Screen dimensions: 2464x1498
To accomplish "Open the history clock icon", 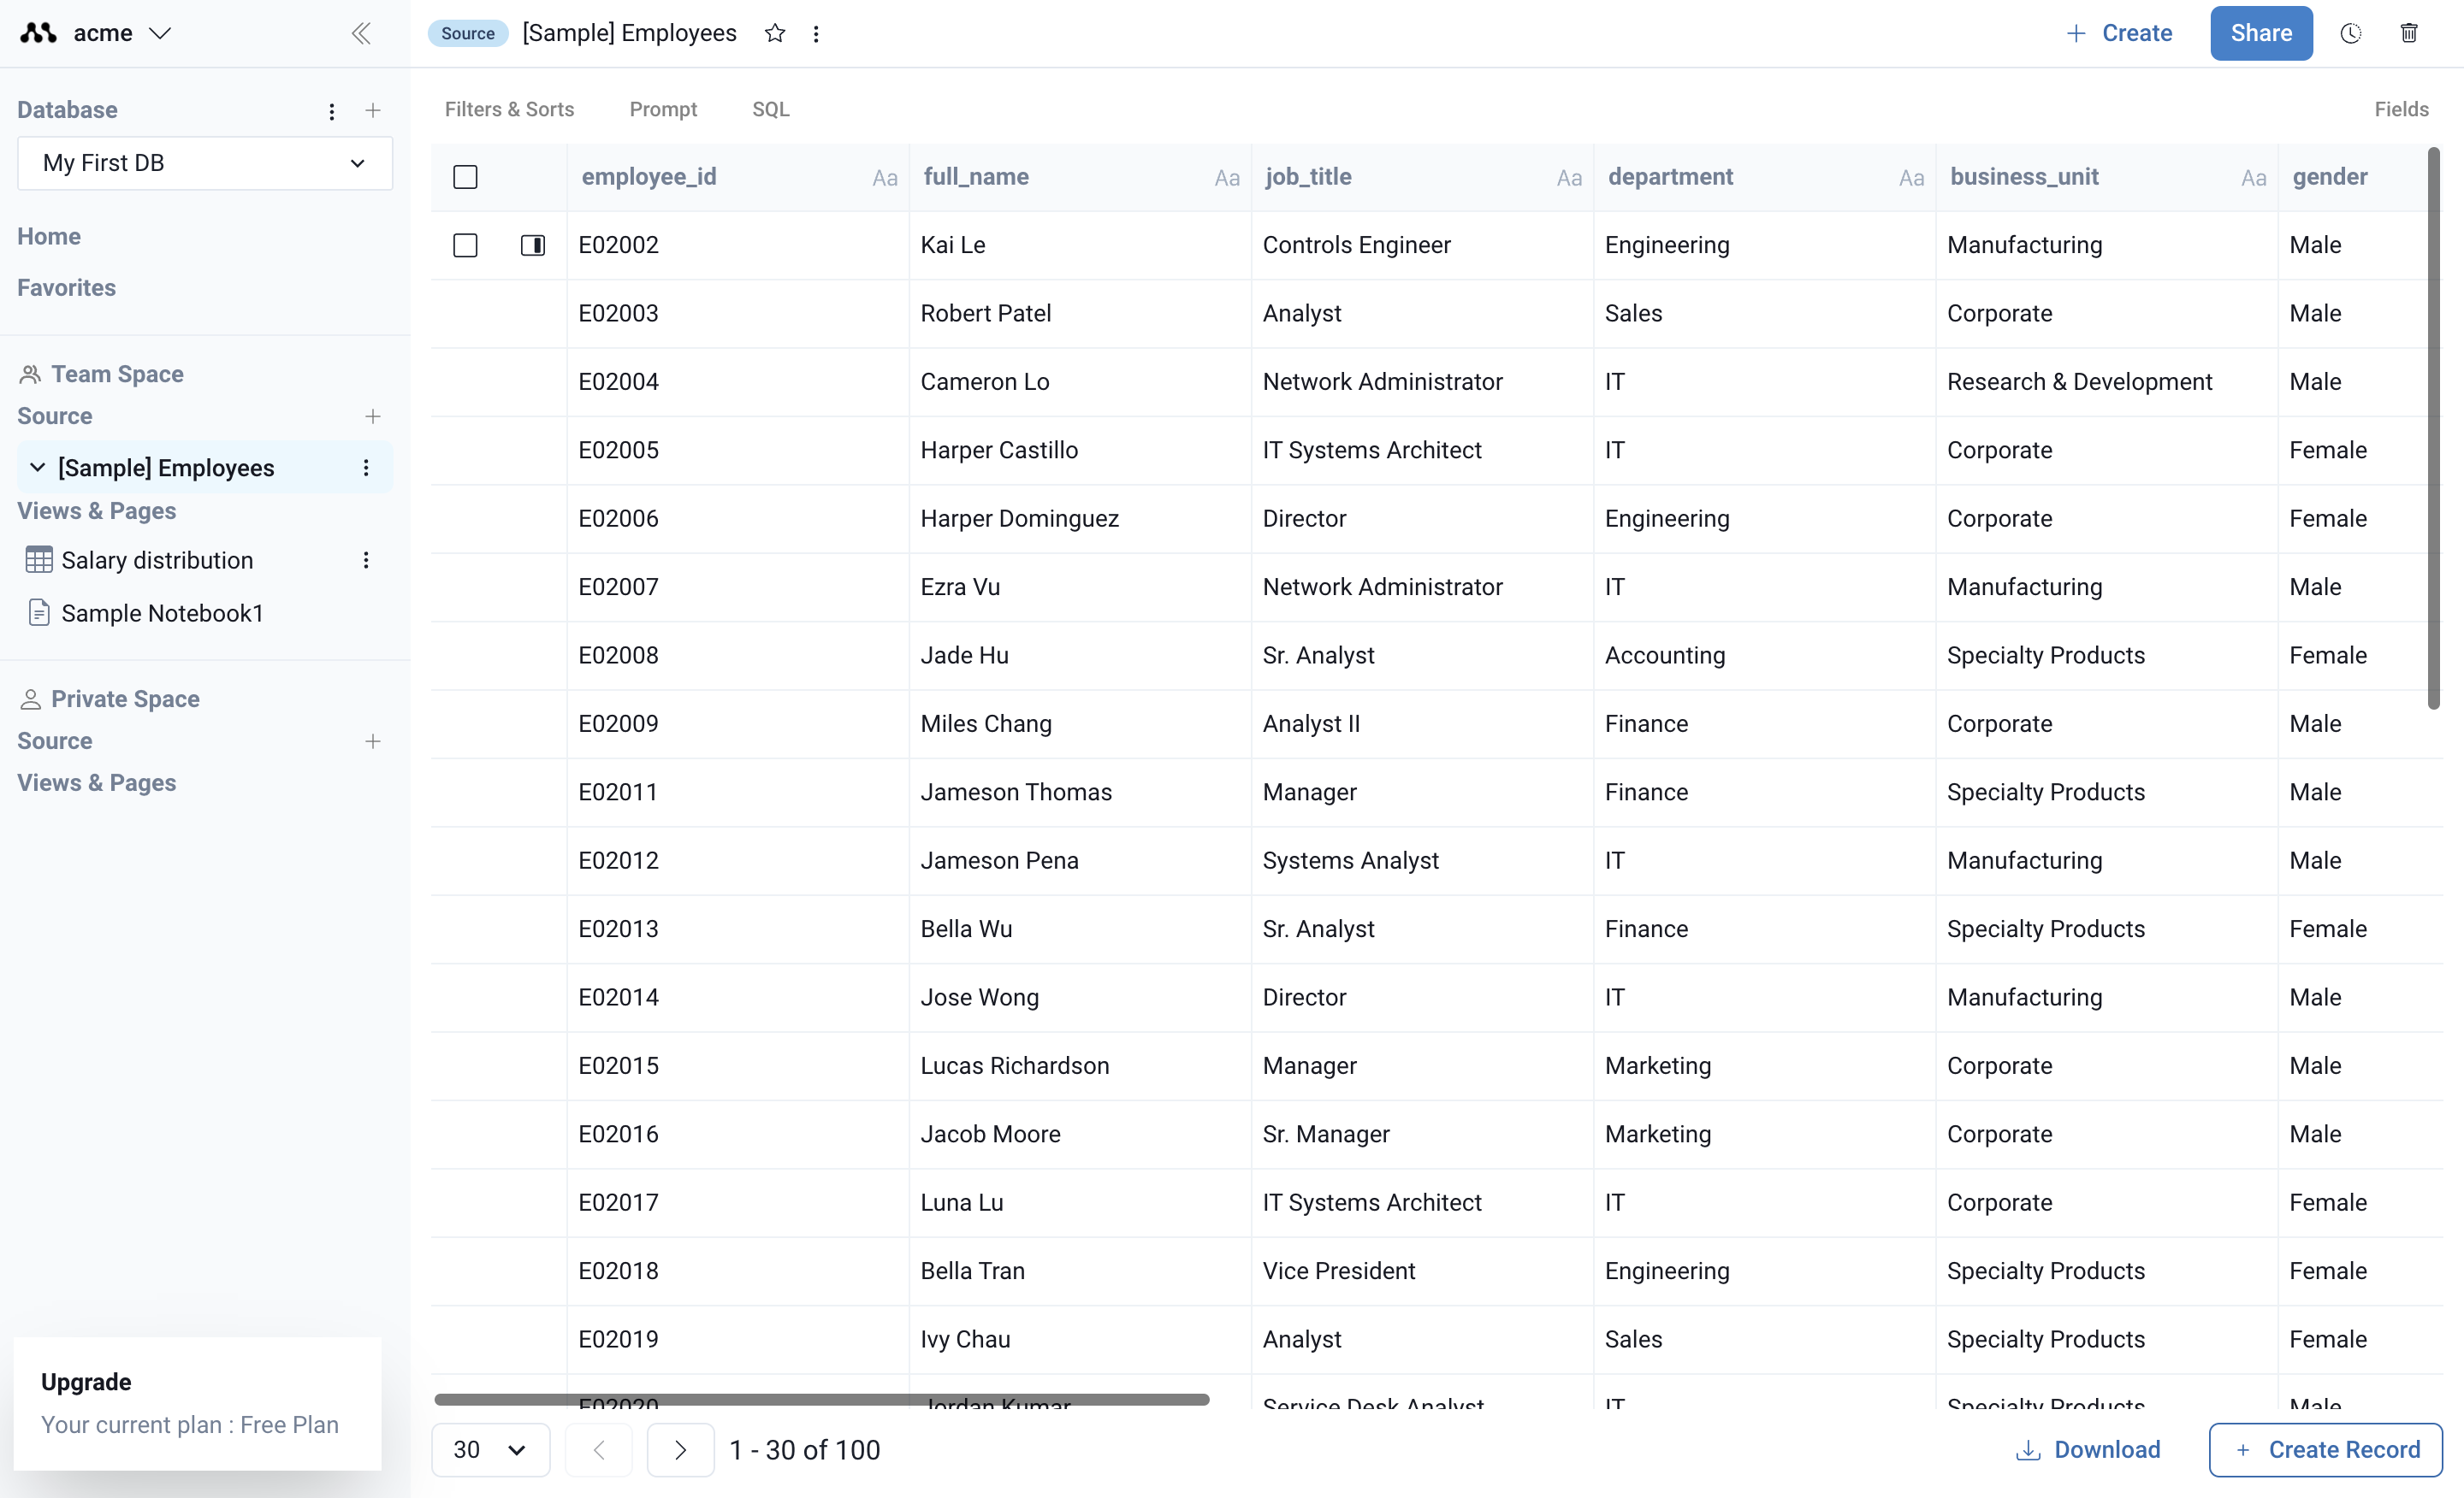I will (2350, 33).
